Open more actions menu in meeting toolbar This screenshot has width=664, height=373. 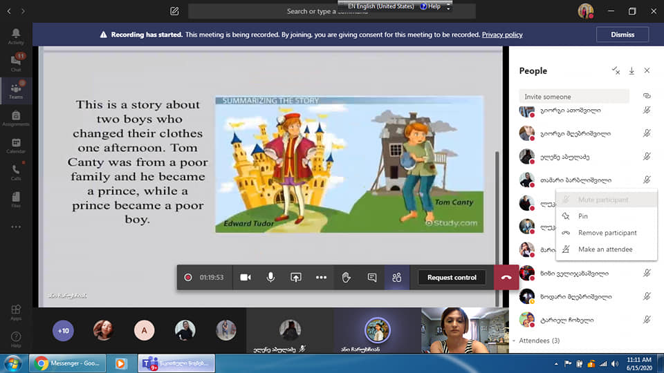(321, 278)
